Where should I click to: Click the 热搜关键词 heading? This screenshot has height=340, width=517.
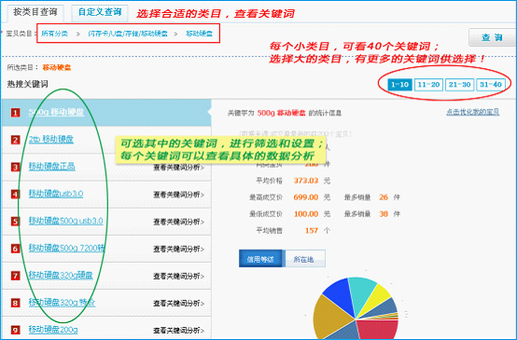coord(28,84)
